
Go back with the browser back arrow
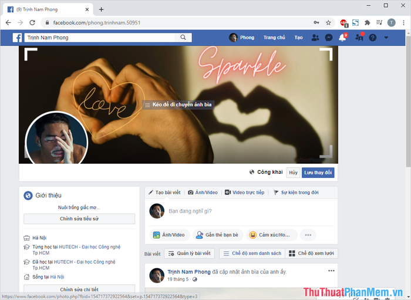[x=8, y=23]
